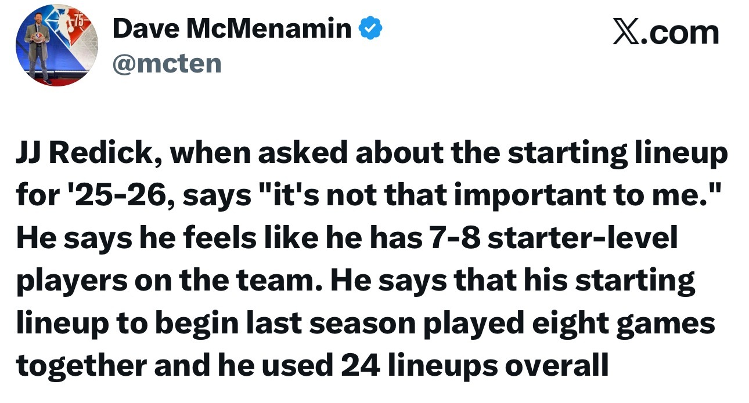Open Dave McMenamin's circular profile picture
This screenshot has height=403, width=749.
click(56, 45)
